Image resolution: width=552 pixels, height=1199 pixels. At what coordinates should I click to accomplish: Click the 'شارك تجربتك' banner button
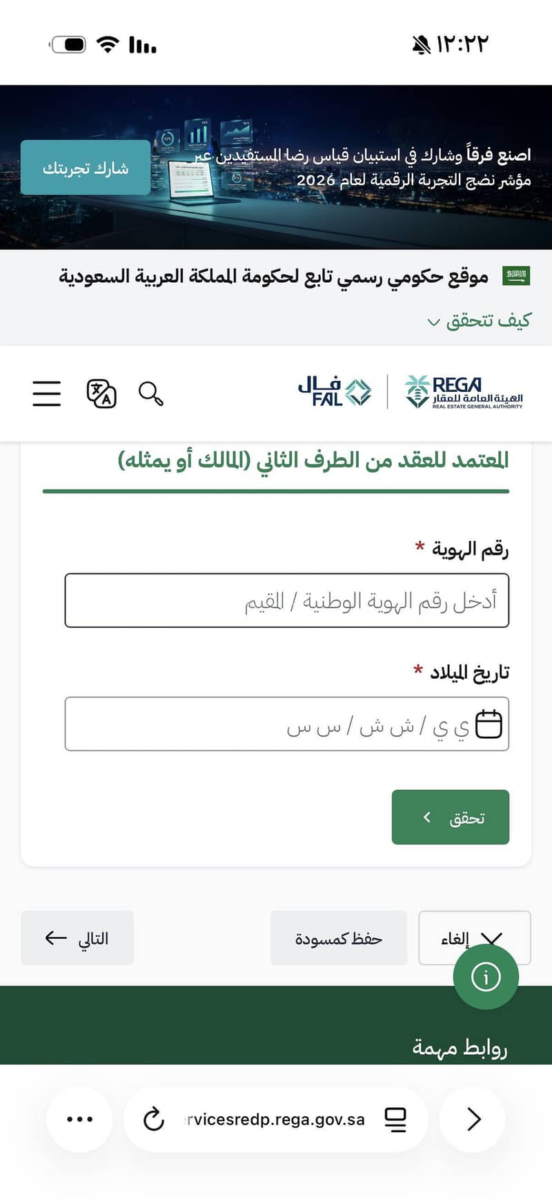point(86,168)
